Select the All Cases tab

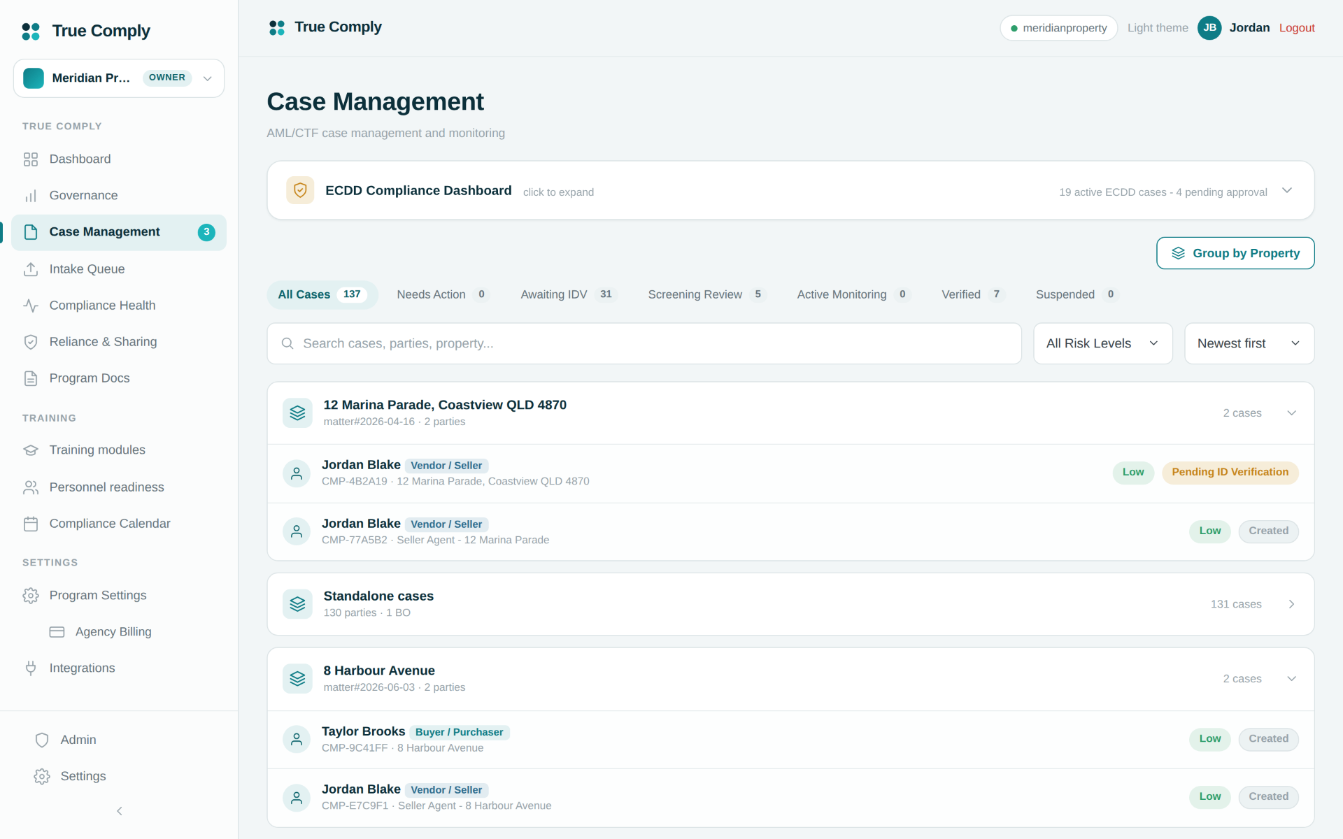tap(322, 294)
